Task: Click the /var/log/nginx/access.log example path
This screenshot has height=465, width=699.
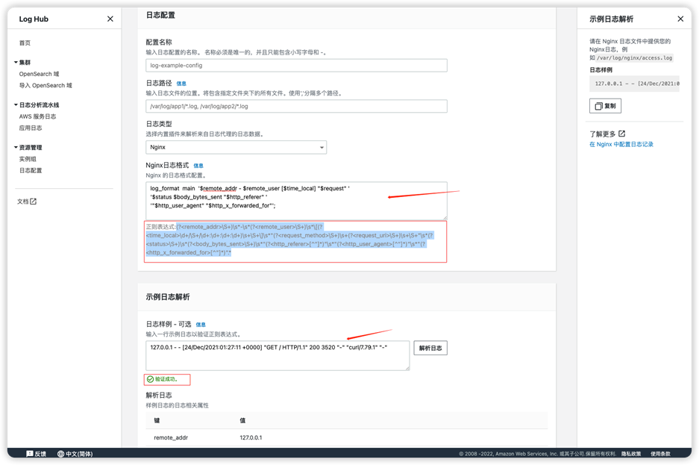Action: click(x=634, y=58)
